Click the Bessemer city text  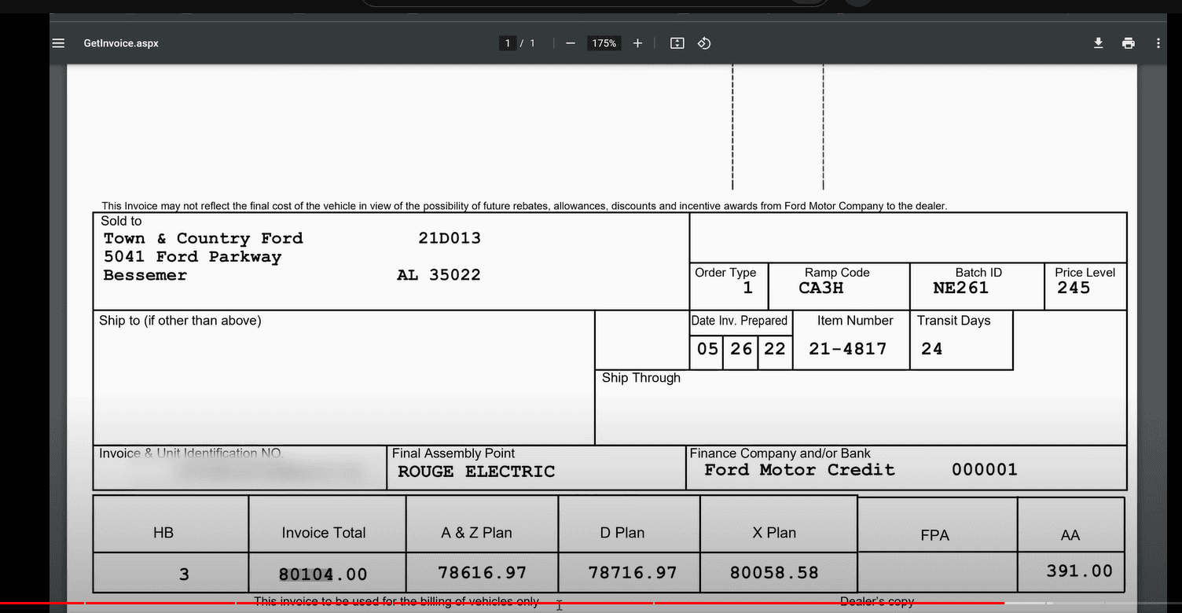coord(145,275)
